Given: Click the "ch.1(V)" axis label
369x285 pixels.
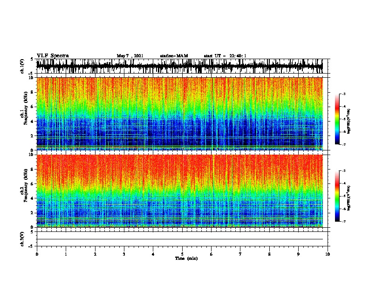Looking at the screenshot, I should (22, 66).
